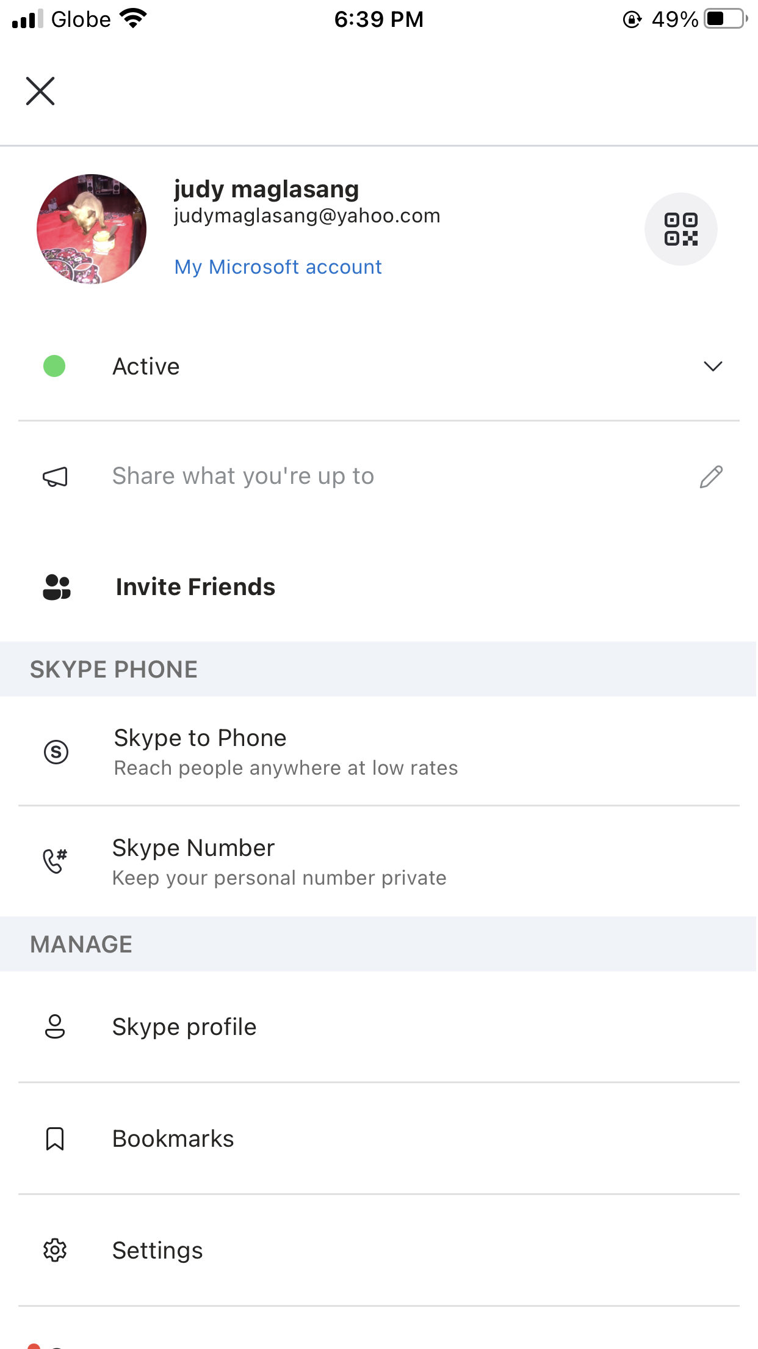This screenshot has height=1349, width=758.
Task: Tap the pencil edit mood icon
Action: pos(711,477)
